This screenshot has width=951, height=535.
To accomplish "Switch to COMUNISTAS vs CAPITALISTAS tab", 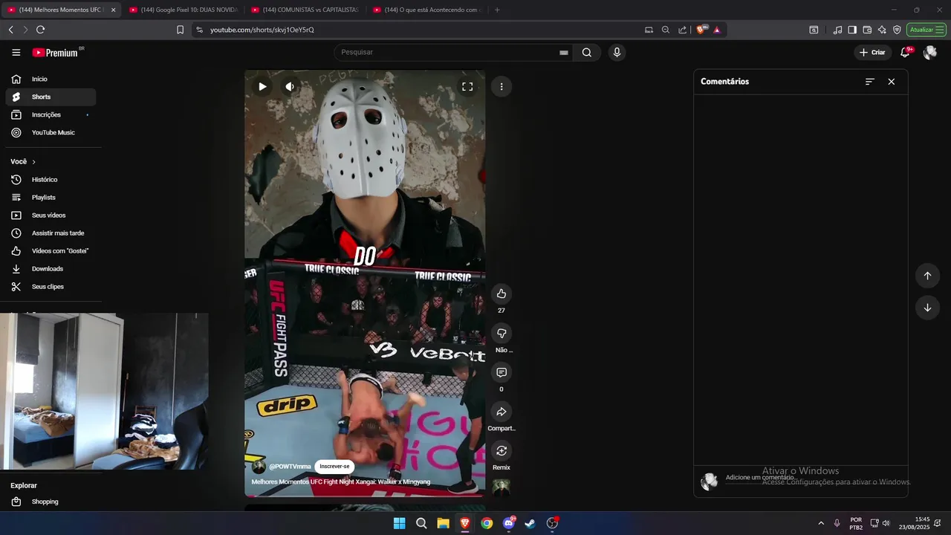I will pos(305,10).
